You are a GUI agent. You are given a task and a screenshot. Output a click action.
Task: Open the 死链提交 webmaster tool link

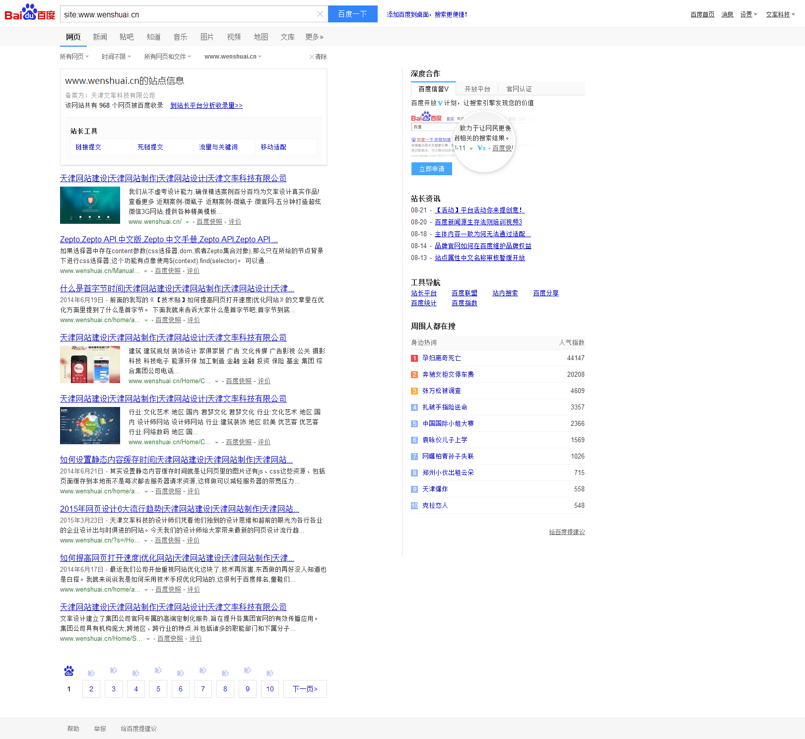coord(150,147)
